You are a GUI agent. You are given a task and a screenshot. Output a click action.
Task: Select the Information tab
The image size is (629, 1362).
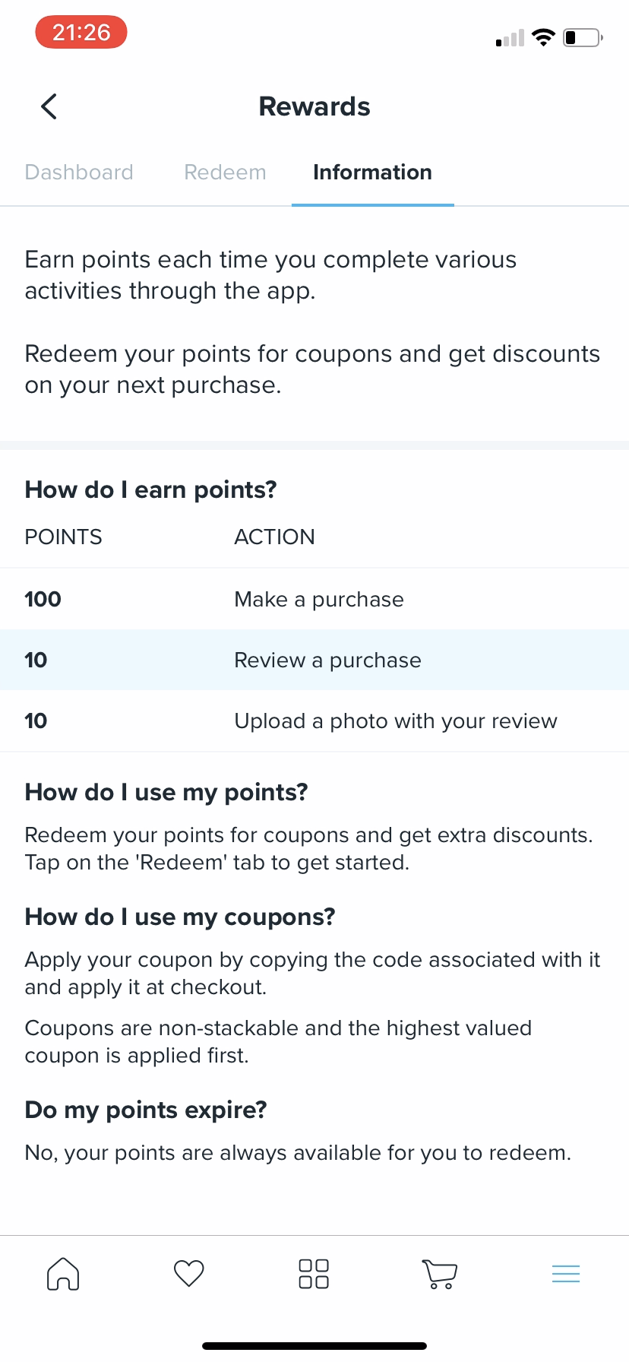point(372,173)
